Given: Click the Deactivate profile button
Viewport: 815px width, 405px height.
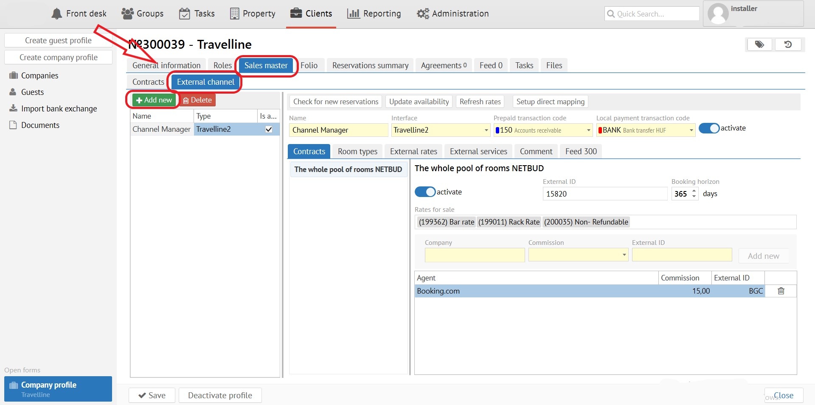Looking at the screenshot, I should (x=220, y=395).
